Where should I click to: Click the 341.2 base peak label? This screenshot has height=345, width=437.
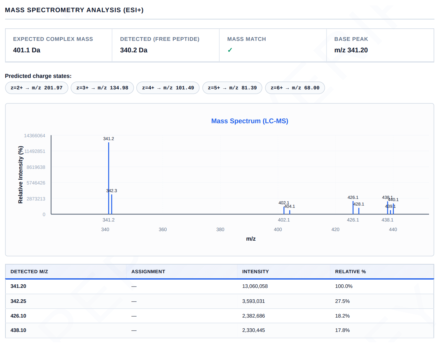click(x=109, y=139)
